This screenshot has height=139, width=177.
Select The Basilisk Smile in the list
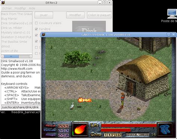tap(16, 42)
